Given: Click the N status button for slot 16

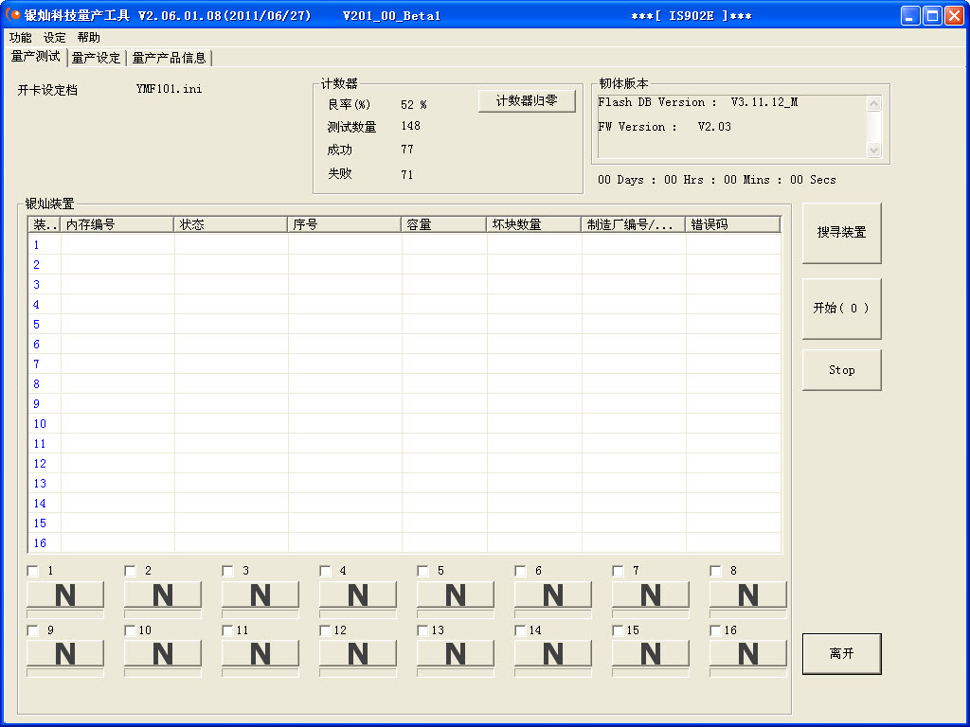Looking at the screenshot, I should click(x=748, y=653).
